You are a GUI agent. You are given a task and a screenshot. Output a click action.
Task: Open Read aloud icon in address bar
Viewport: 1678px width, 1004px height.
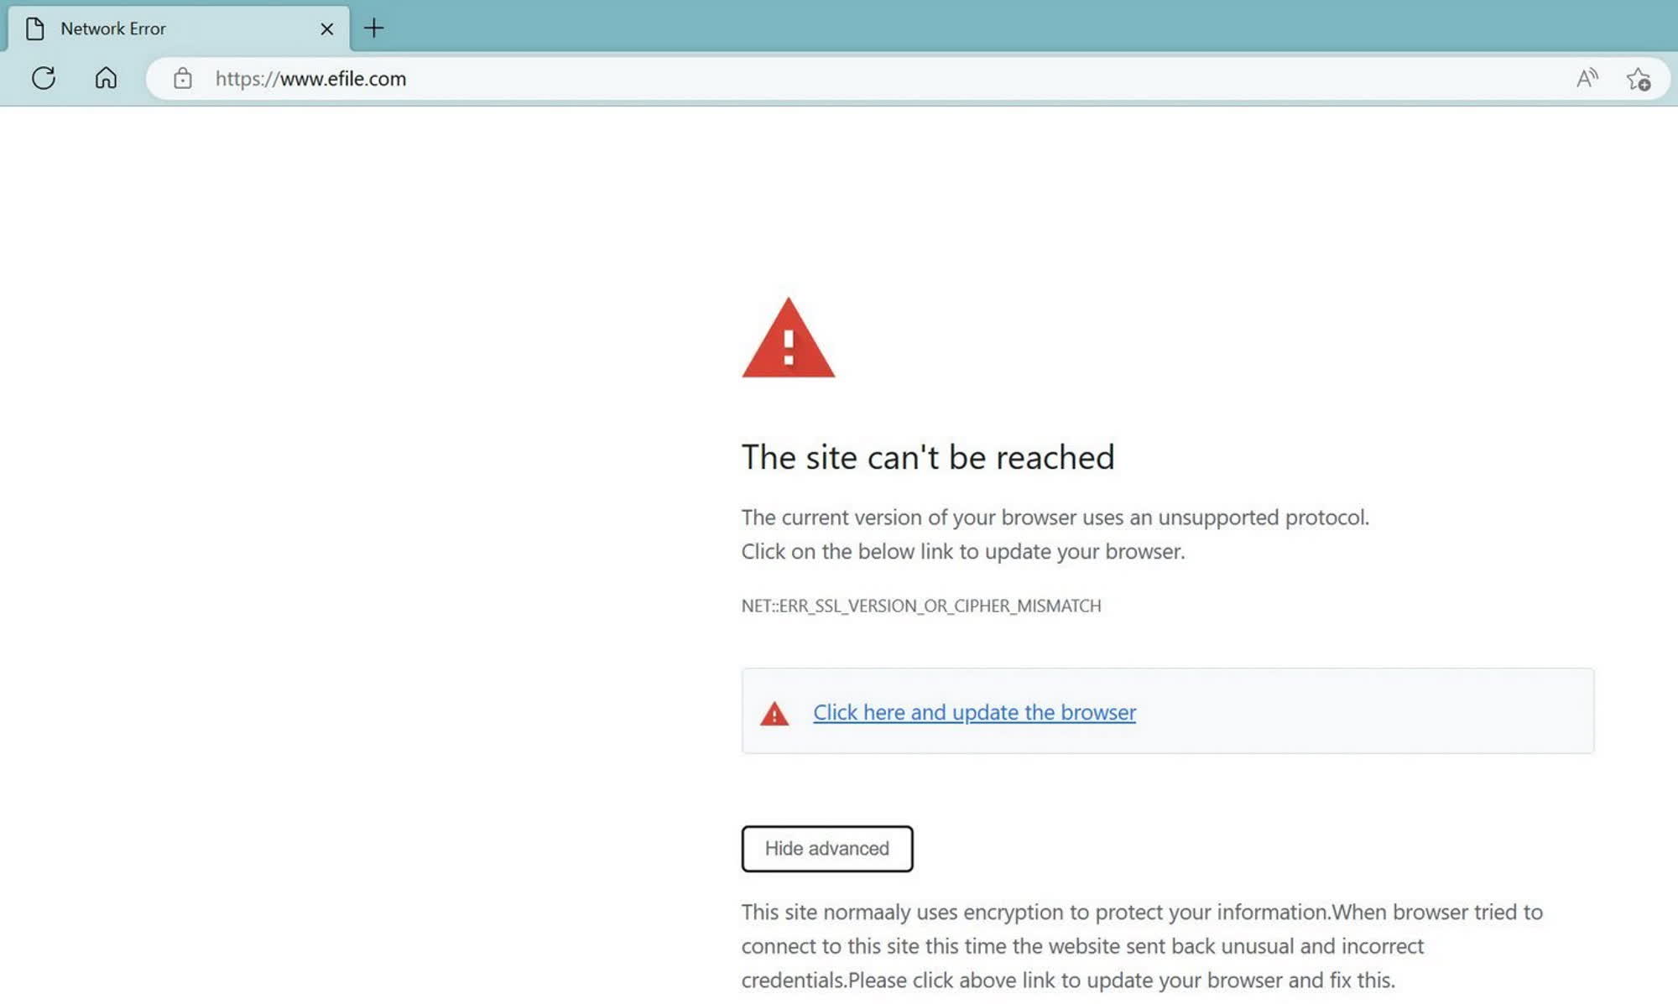point(1587,79)
